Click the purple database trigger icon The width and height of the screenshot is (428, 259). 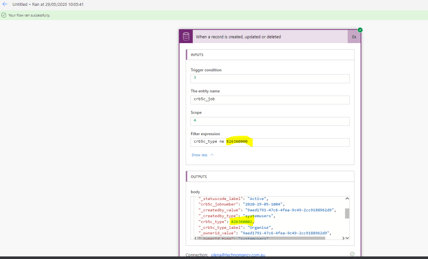186,36
